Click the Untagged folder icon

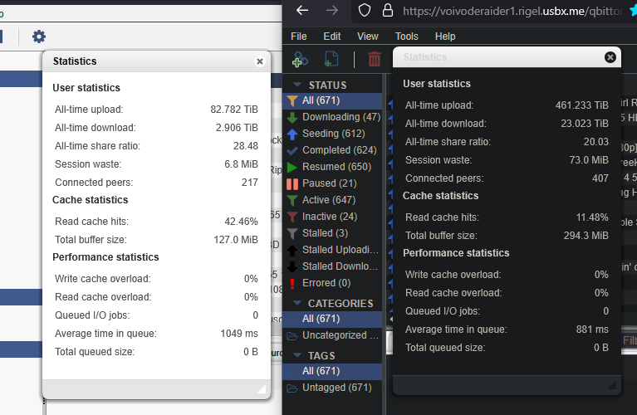coord(292,388)
